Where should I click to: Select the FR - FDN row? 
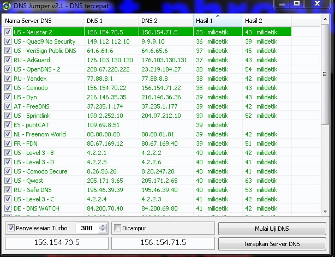(147, 144)
